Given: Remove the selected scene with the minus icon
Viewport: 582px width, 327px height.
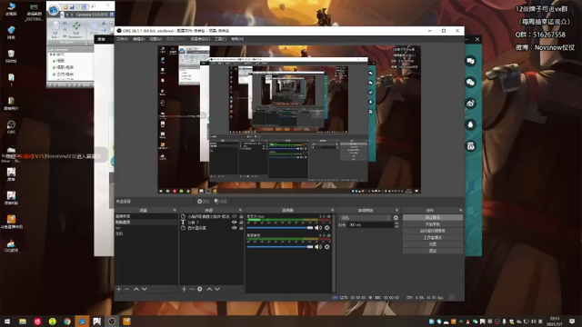Looking at the screenshot, I should (x=126, y=289).
